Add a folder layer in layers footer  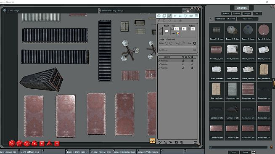coord(176,142)
